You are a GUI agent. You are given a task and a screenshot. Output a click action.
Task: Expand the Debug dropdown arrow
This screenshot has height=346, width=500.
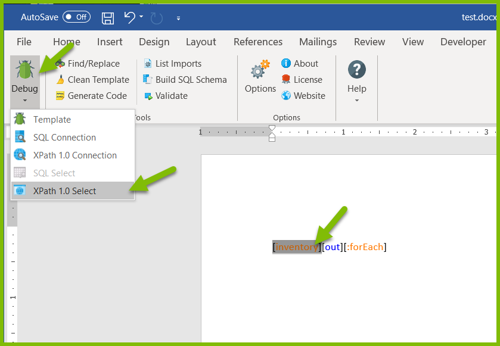25,101
